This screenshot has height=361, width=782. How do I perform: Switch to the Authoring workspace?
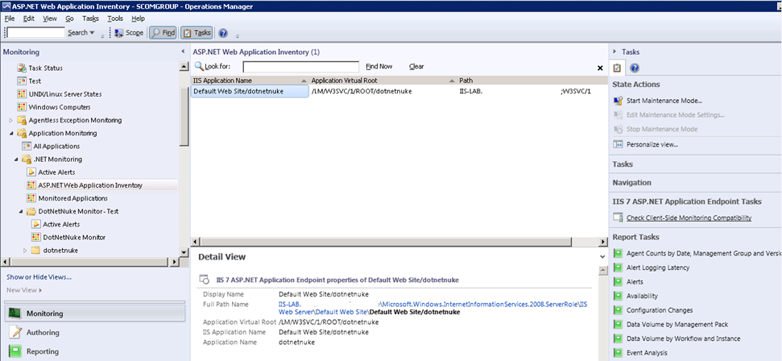95,332
